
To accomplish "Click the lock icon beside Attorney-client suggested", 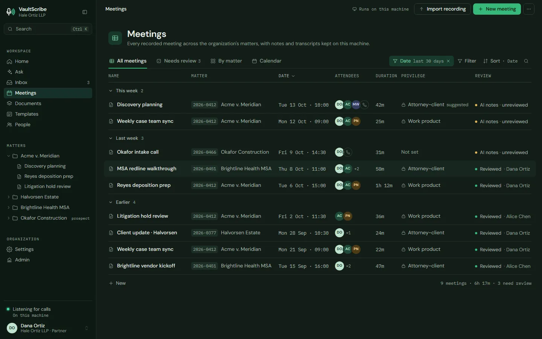I will (403, 105).
